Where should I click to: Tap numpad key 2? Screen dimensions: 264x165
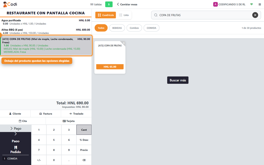[54, 130]
